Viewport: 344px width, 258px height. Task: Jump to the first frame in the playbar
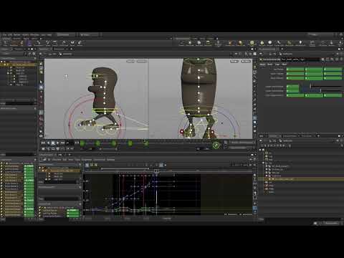click(43, 143)
